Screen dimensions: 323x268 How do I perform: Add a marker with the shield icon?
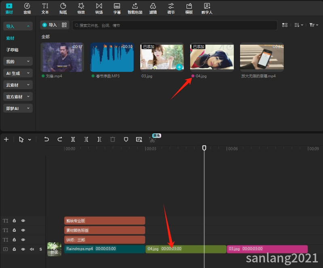coord(126,140)
